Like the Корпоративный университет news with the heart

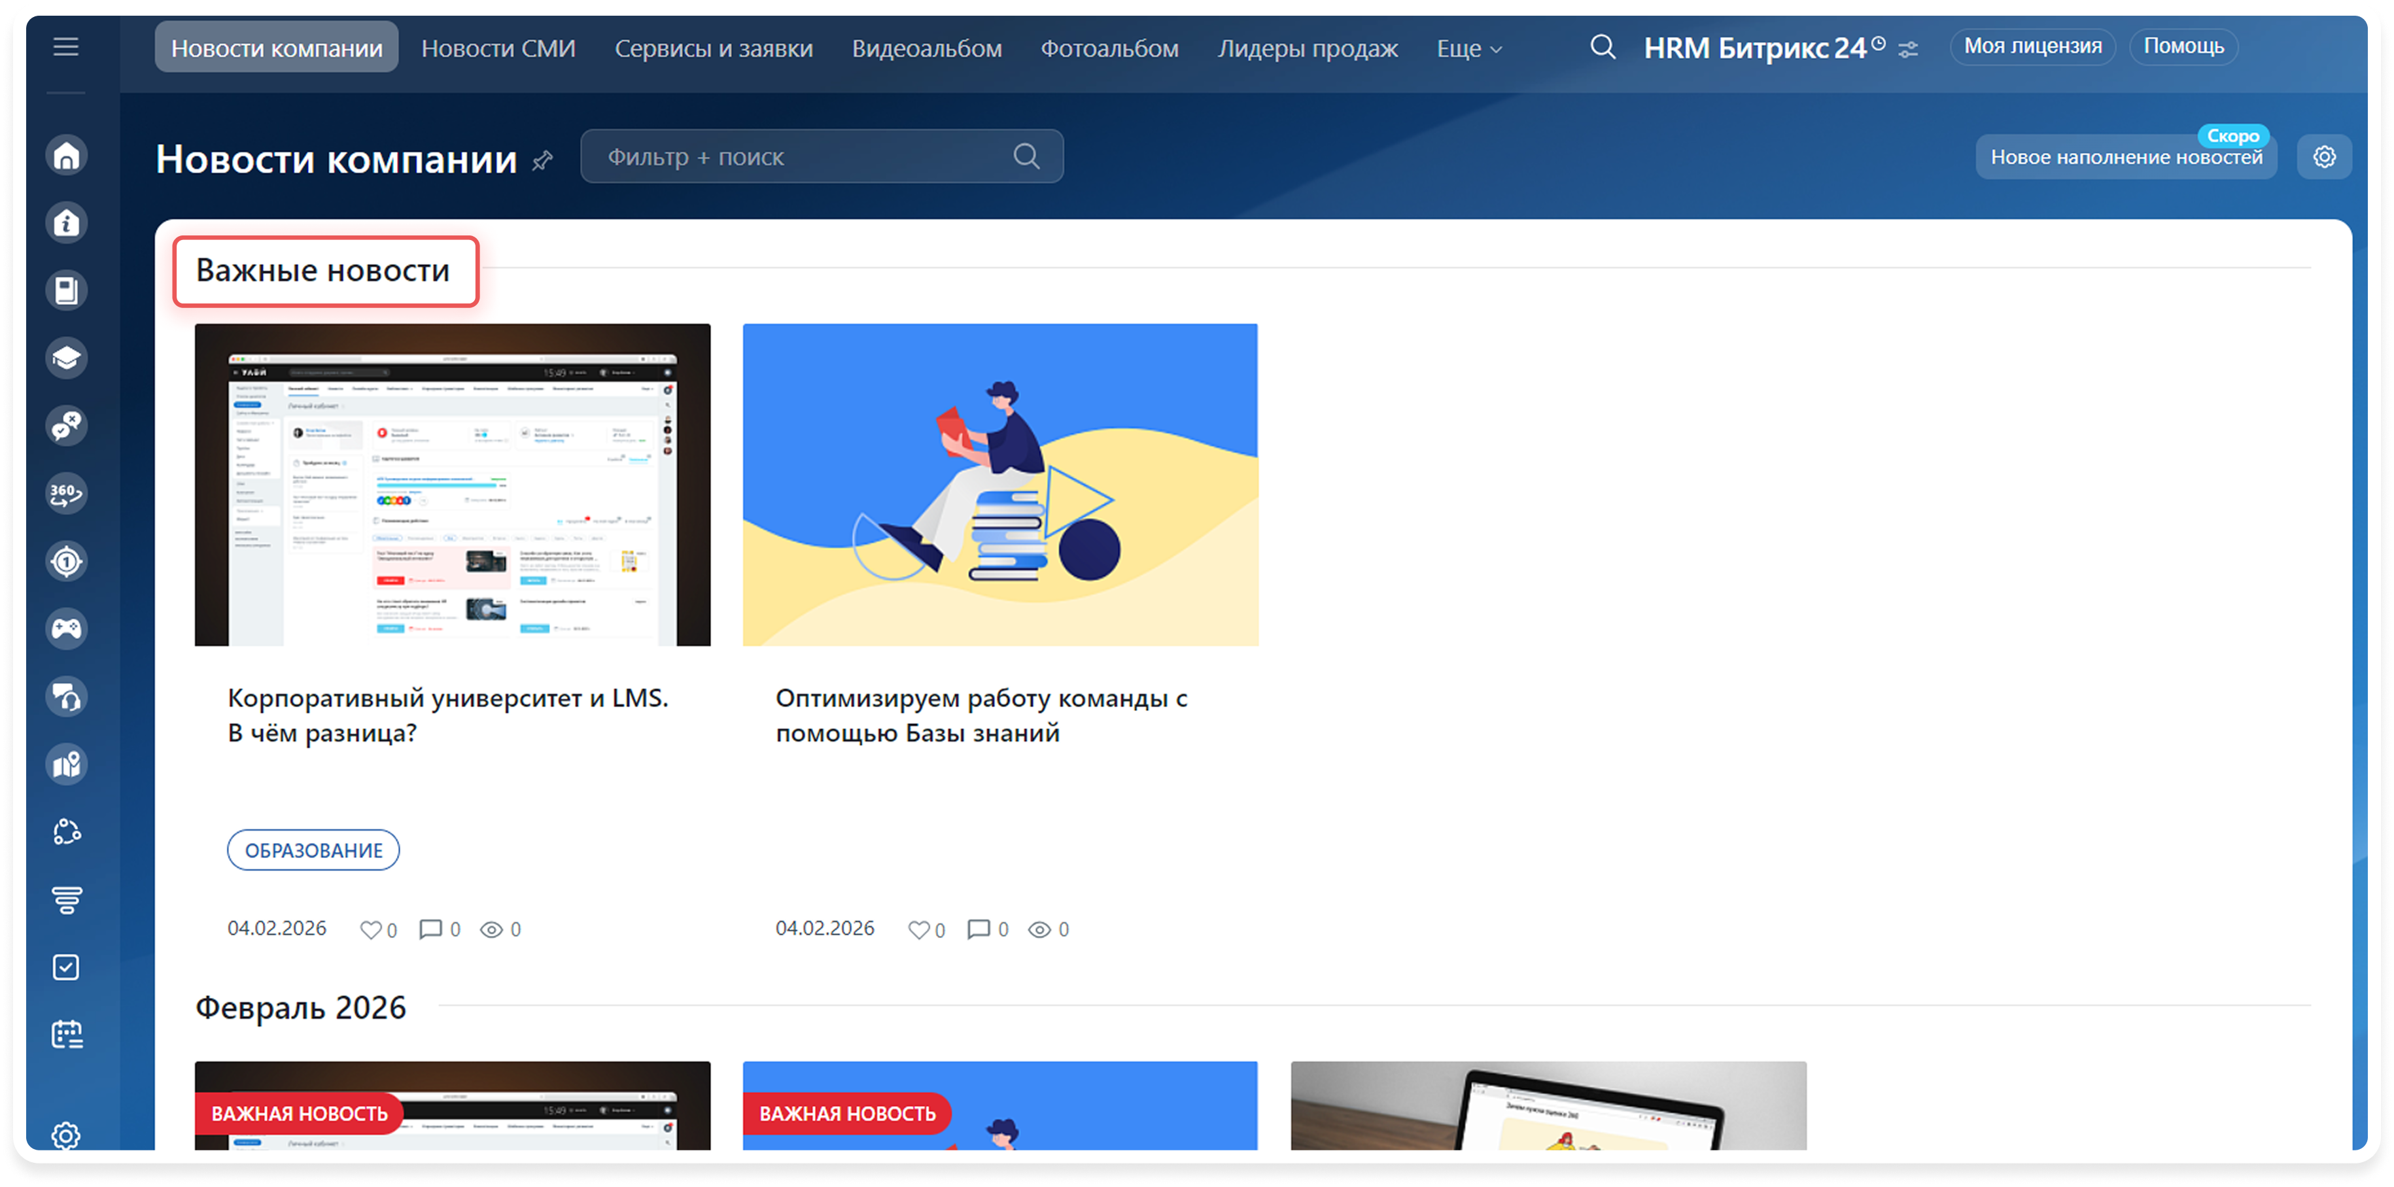370,929
